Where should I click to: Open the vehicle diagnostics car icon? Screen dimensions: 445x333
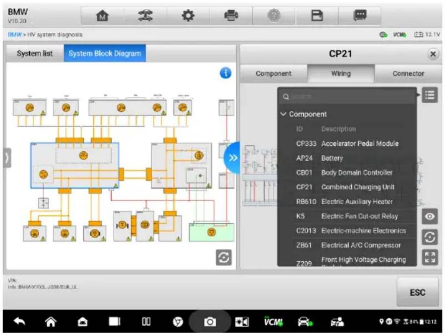coord(305,322)
